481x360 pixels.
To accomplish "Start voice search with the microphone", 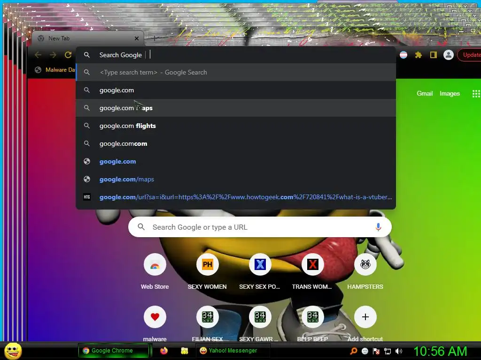I will coord(378,227).
